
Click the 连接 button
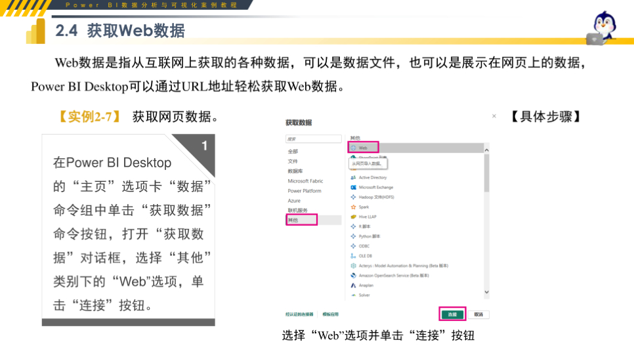pyautogui.click(x=452, y=314)
